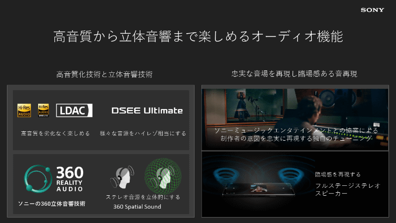Viewport: 396px width, 223px height.
Task: Click the Hi-Res Audio Wireless logo
Action: 44,110
